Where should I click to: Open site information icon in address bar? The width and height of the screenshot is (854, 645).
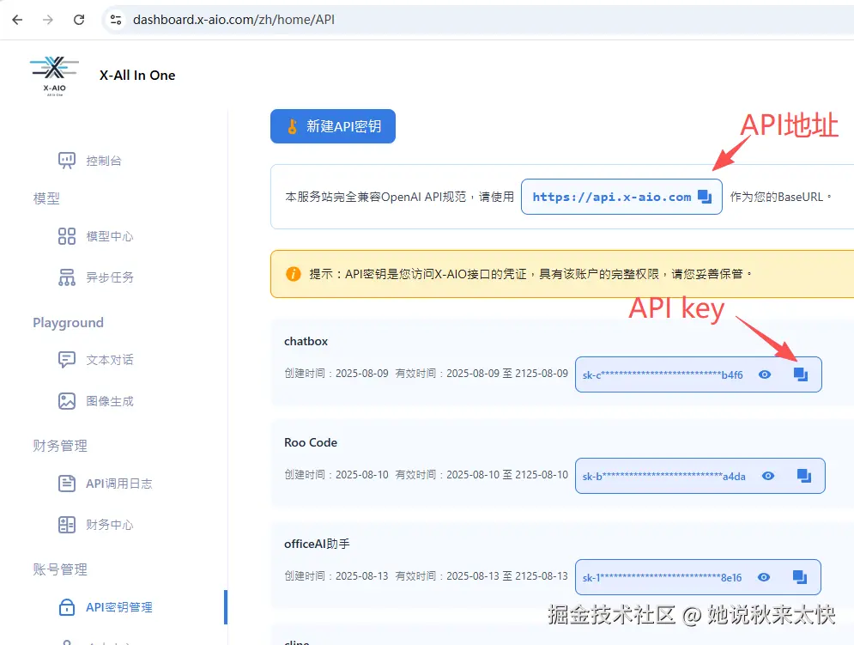click(x=116, y=20)
